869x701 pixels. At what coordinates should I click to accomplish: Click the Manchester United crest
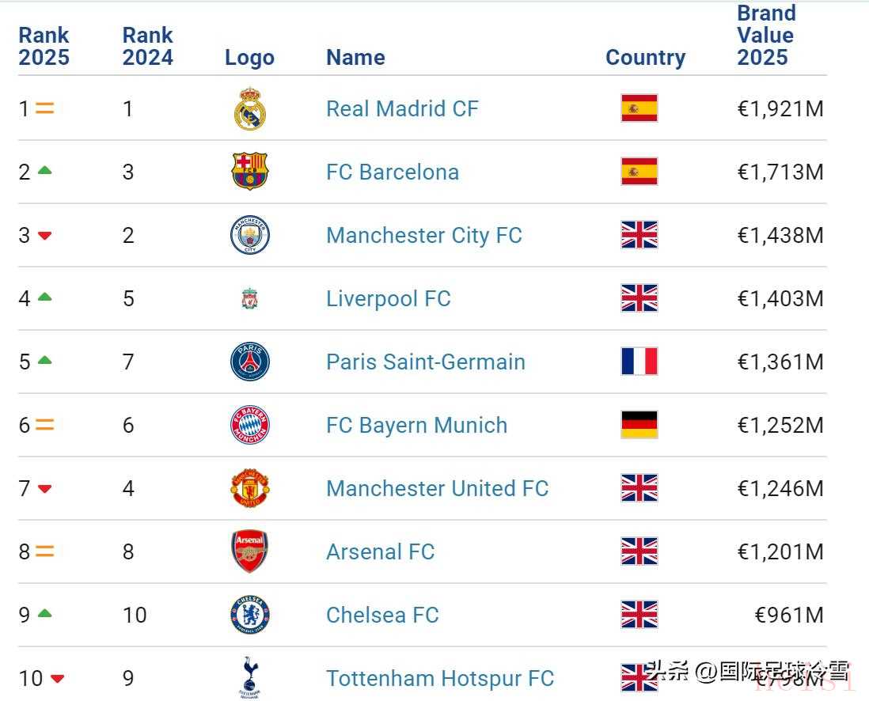tap(250, 487)
